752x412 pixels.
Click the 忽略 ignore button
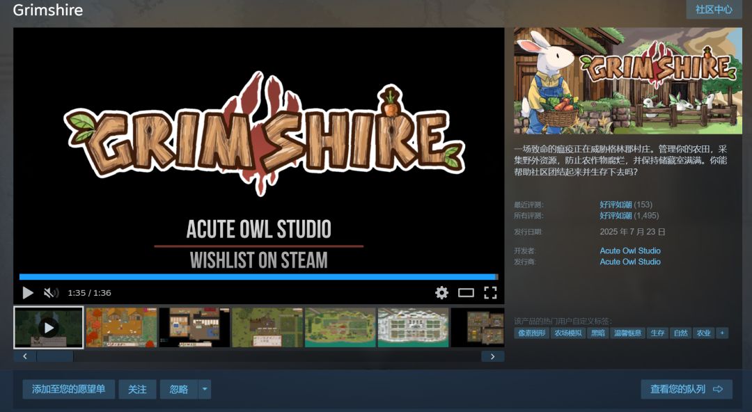click(179, 389)
